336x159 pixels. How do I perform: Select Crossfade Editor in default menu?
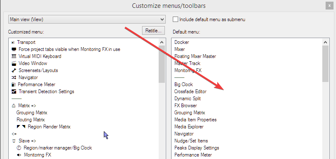click(x=190, y=92)
